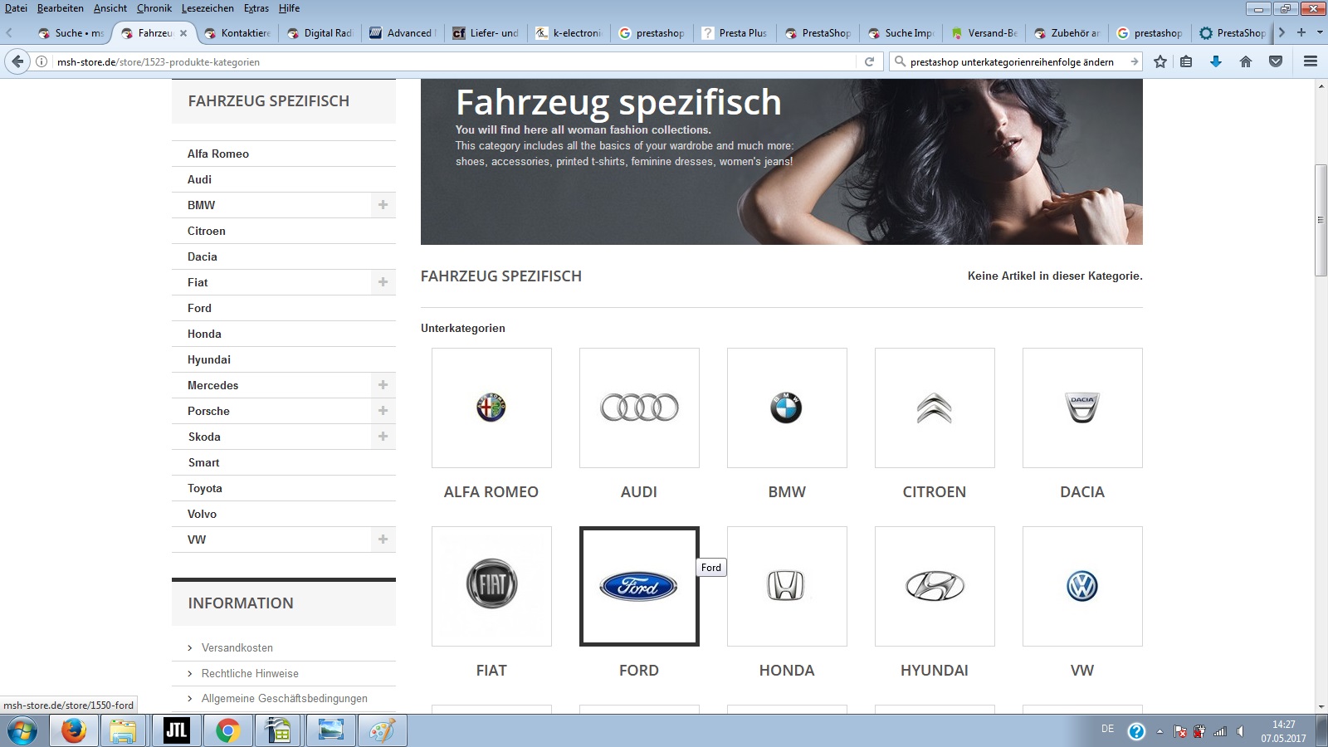Open the Windows Start menu
This screenshot has width=1328, height=747.
[x=22, y=731]
